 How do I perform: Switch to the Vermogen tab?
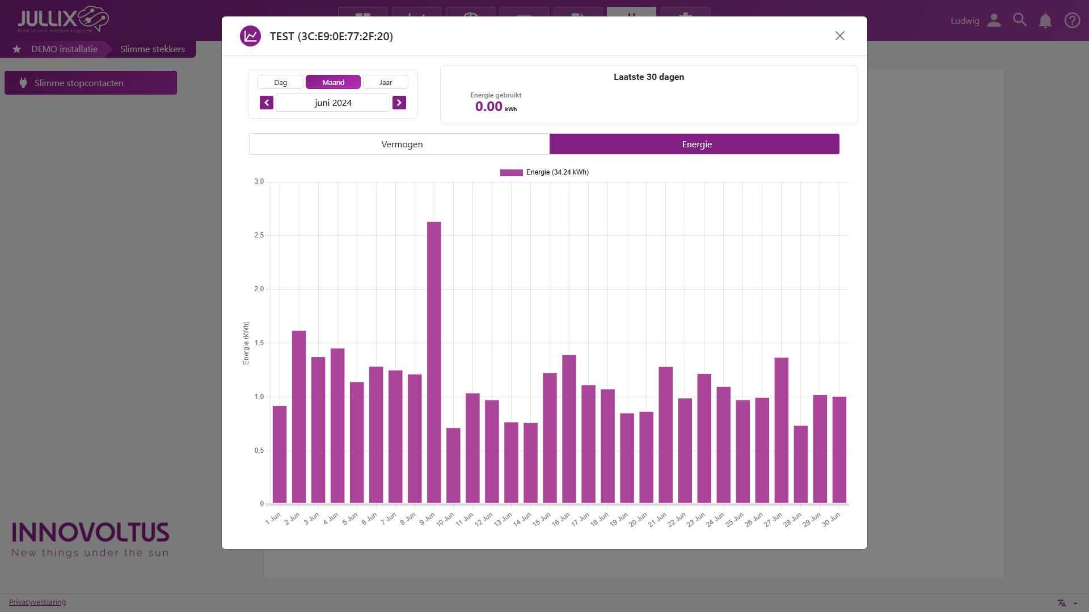click(x=402, y=144)
